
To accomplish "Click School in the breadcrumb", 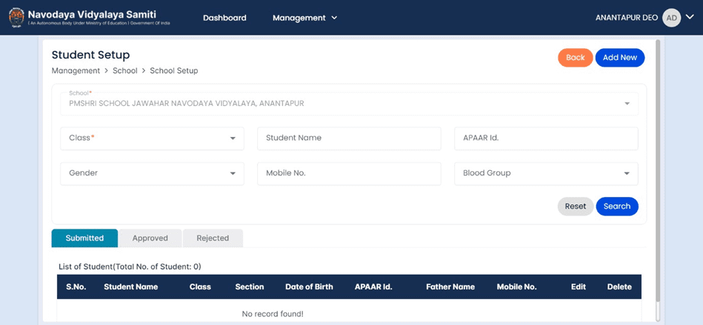I will click(x=125, y=71).
